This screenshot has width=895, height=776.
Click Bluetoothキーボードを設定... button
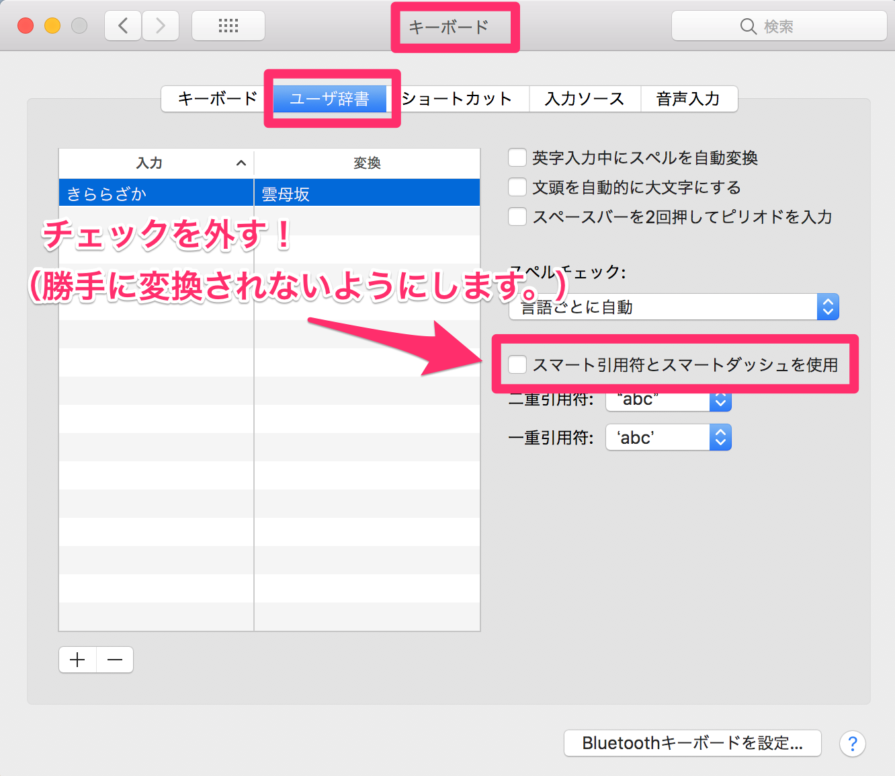point(693,743)
